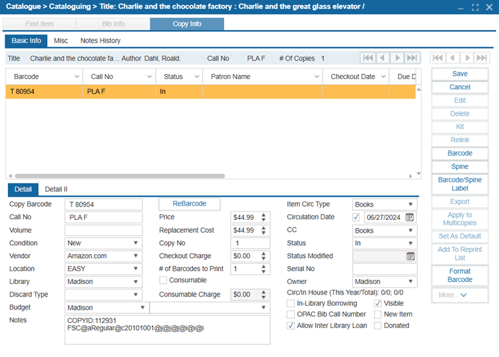Increase the Price stepper value
The image size is (499, 357).
tap(263, 215)
